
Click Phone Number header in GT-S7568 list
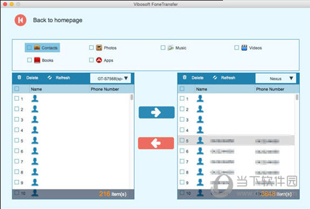pyautogui.click(x=105, y=89)
